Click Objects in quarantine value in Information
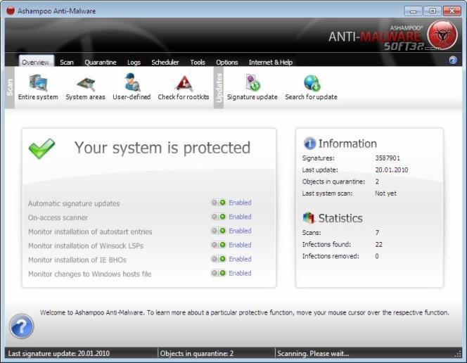The width and height of the screenshot is (467, 363). pos(377,181)
